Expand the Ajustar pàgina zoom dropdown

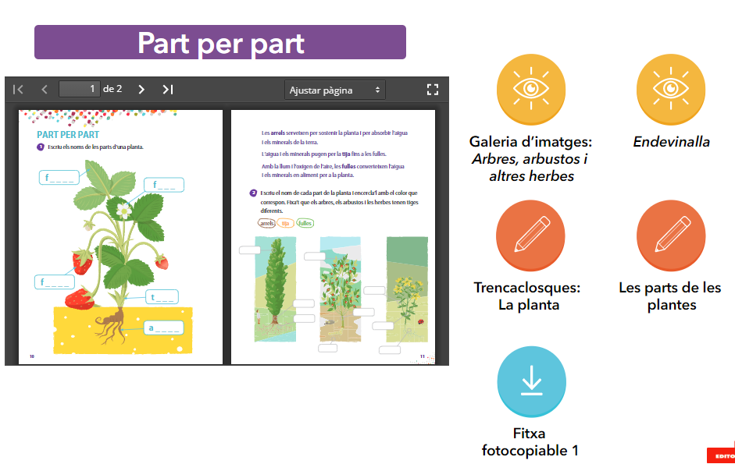click(x=335, y=90)
